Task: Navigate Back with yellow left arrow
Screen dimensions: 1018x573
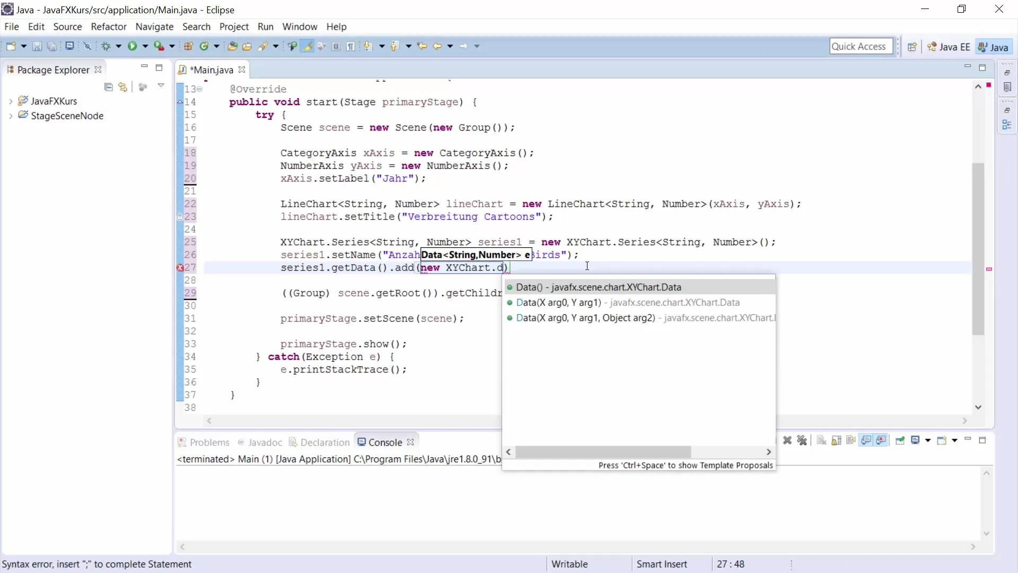Action: pos(437,46)
